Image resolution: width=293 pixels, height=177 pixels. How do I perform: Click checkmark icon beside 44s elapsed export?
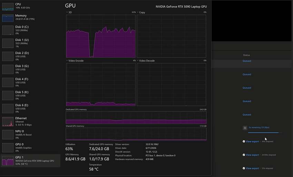tap(244, 141)
